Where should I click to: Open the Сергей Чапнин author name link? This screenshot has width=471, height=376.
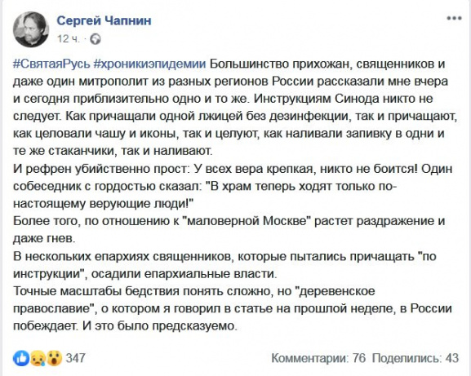point(104,20)
